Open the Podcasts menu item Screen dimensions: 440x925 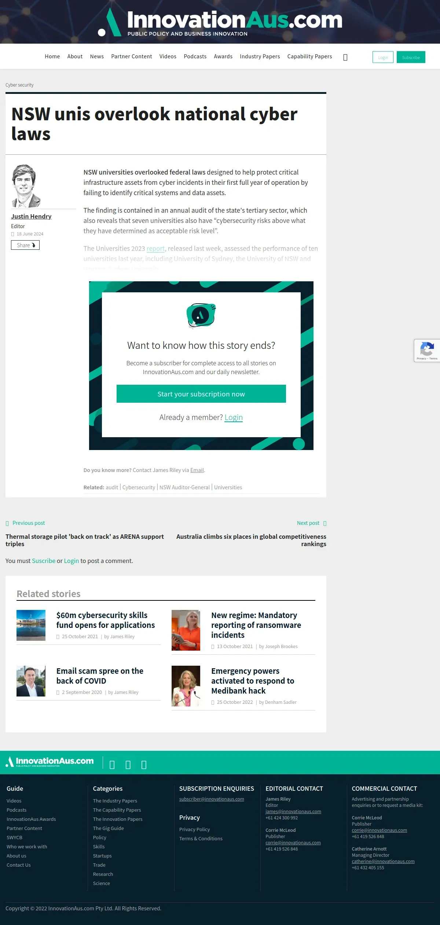point(195,56)
